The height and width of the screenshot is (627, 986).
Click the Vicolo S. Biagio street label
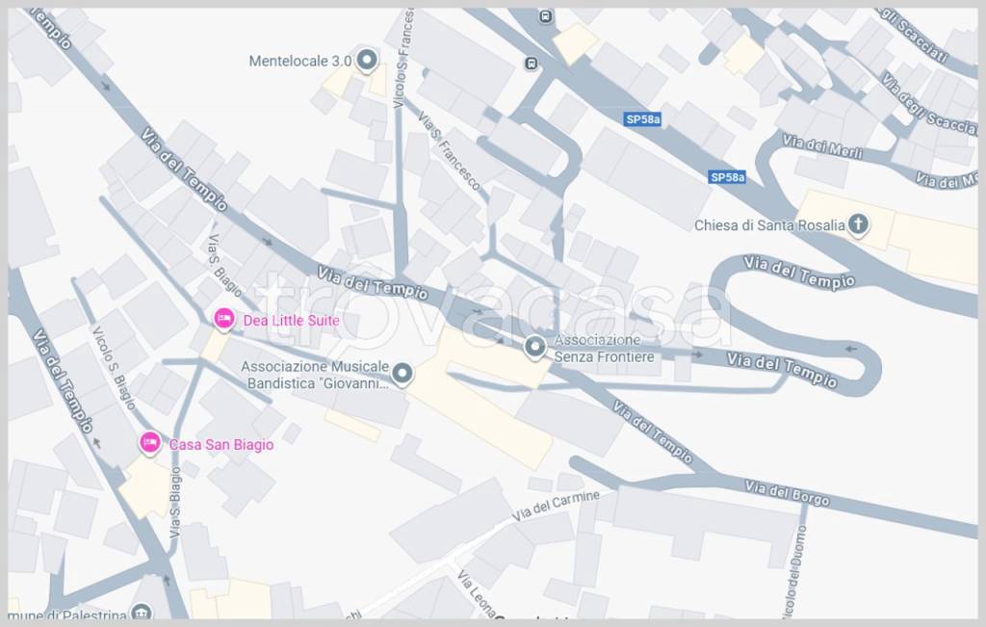point(114,368)
